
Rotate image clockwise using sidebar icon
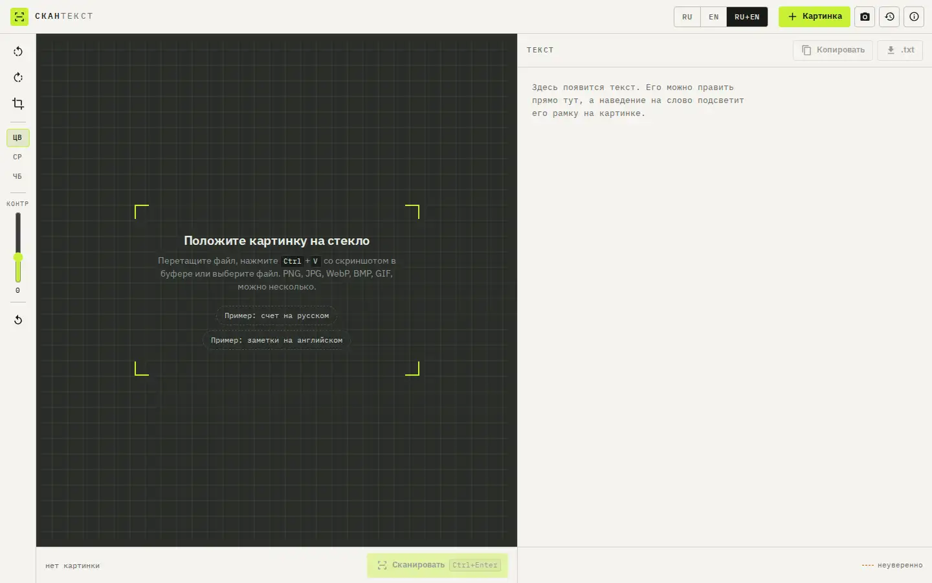(18, 78)
